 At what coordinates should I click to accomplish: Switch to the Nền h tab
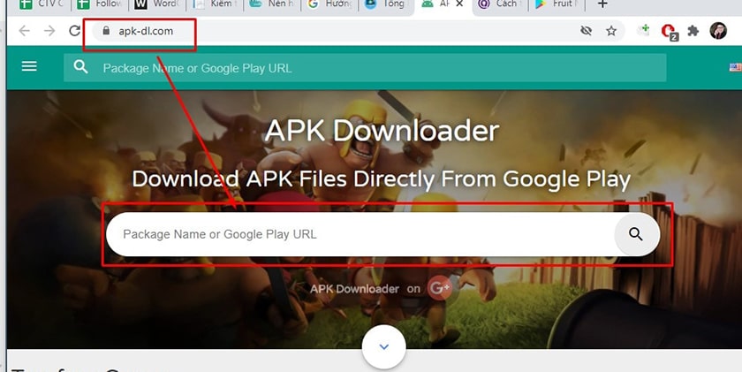(272, 4)
